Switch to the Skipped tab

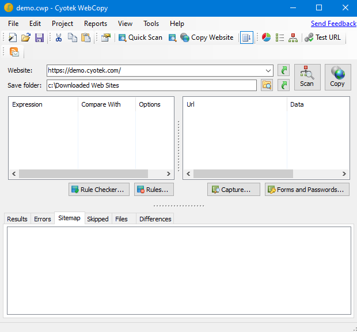pyautogui.click(x=98, y=219)
